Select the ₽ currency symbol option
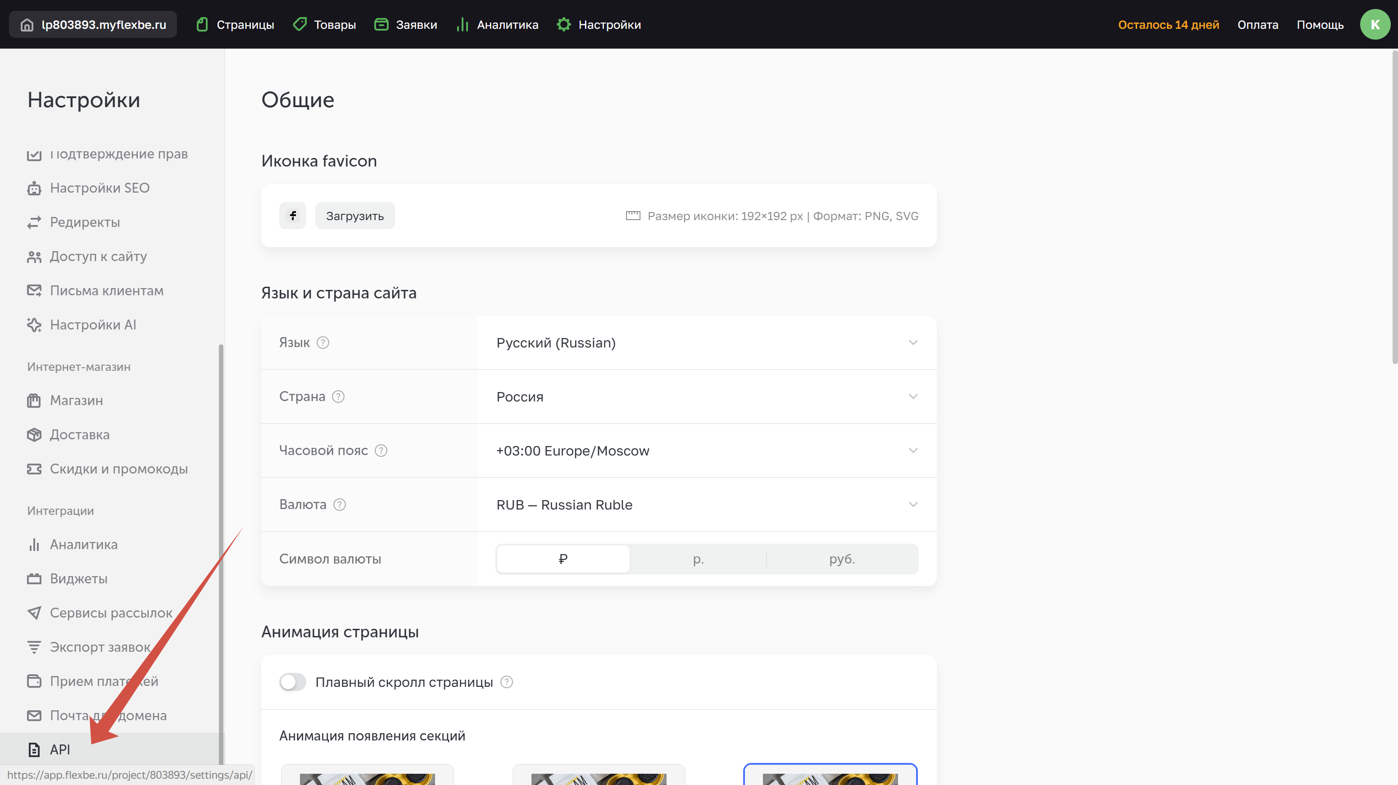1398x785 pixels. (x=563, y=559)
